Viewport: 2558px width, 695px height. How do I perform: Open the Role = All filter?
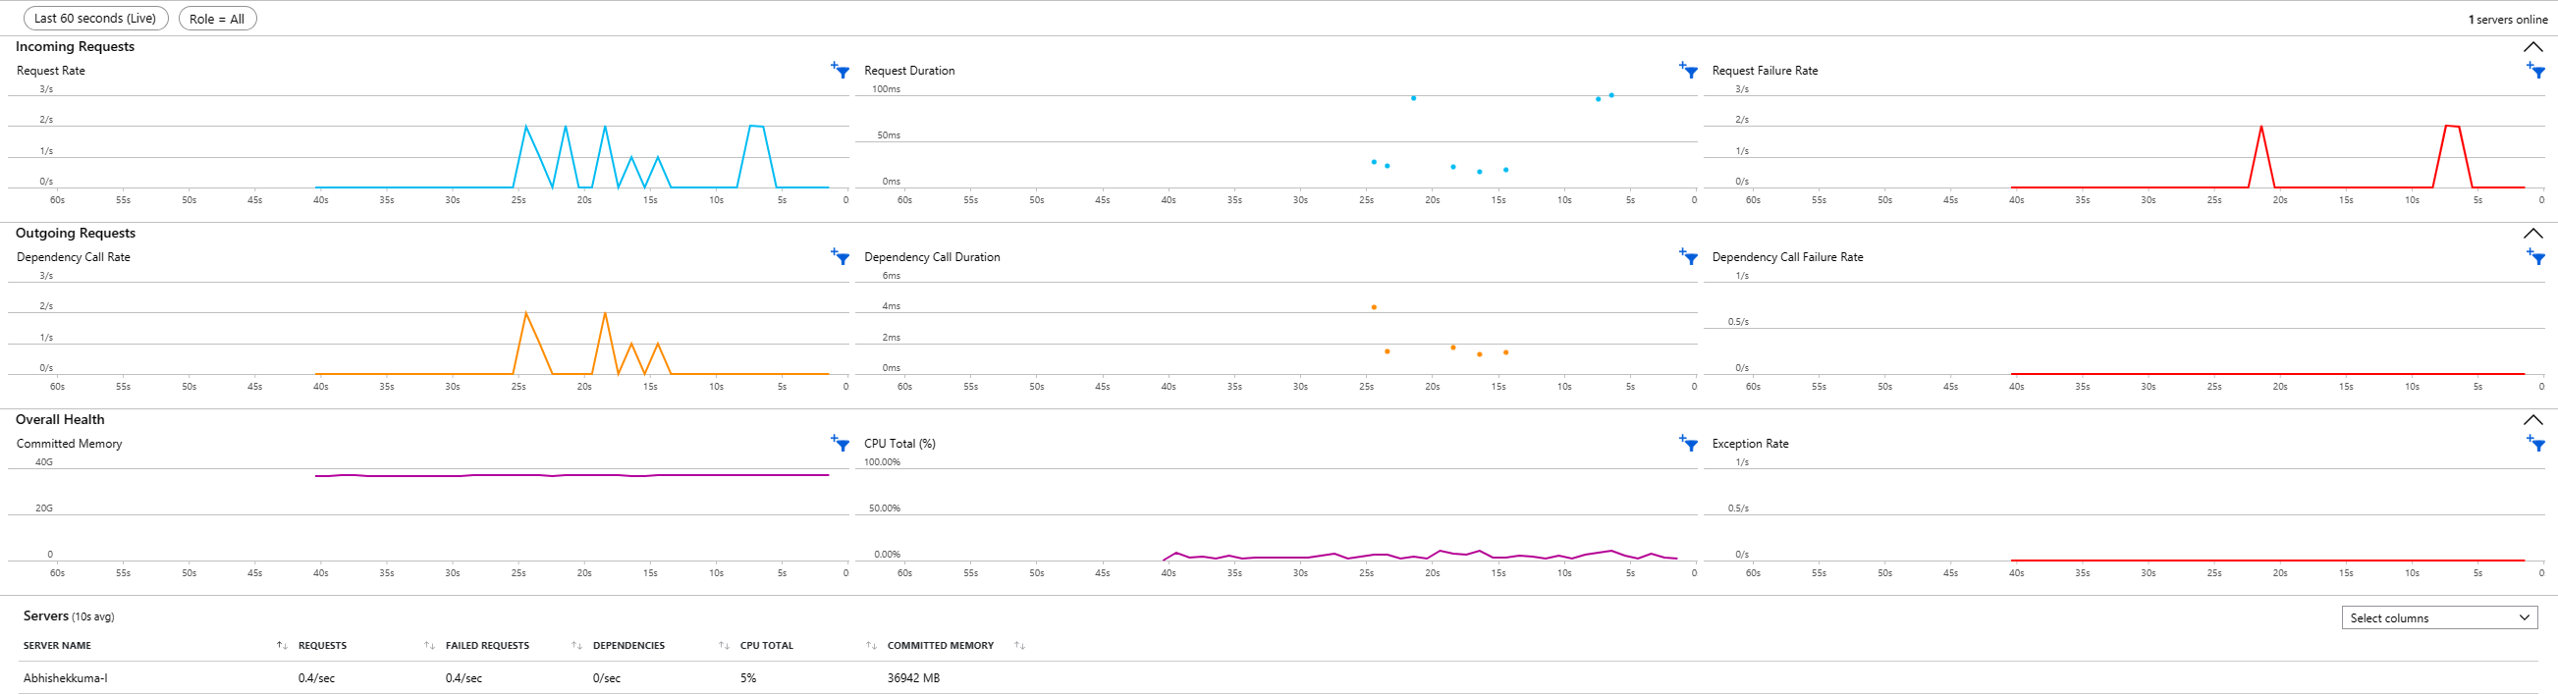pos(217,18)
